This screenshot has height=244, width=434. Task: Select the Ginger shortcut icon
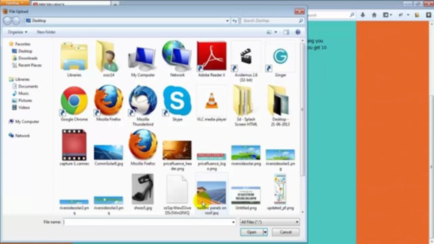point(280,59)
